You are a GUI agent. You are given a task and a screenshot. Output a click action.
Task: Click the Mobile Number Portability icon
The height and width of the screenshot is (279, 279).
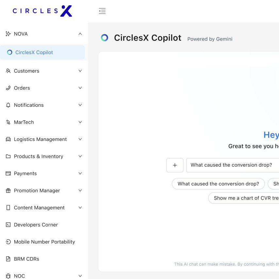[8, 242]
